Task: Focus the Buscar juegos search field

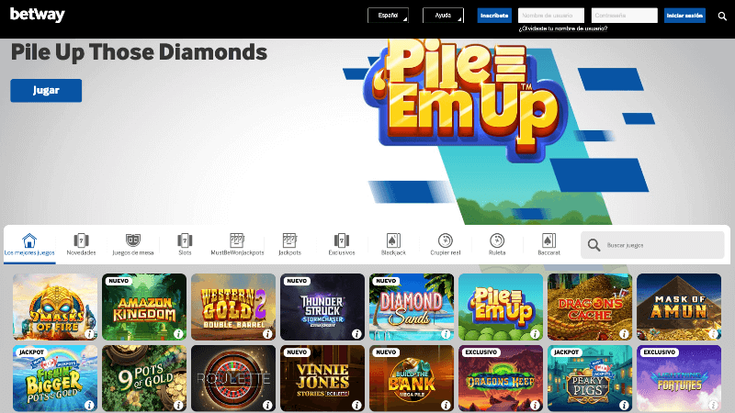Action: [652, 245]
